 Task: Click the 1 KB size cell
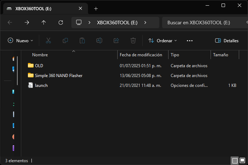(x=232, y=85)
